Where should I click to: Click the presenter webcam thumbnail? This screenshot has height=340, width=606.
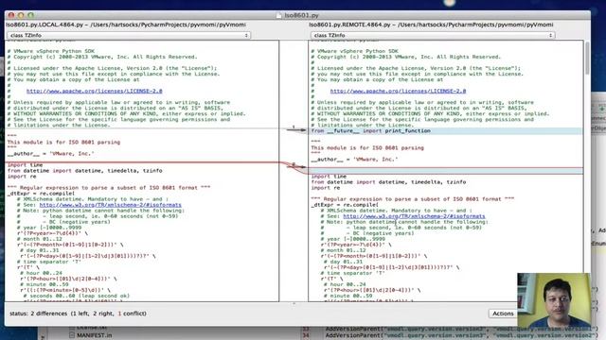tap(553, 300)
